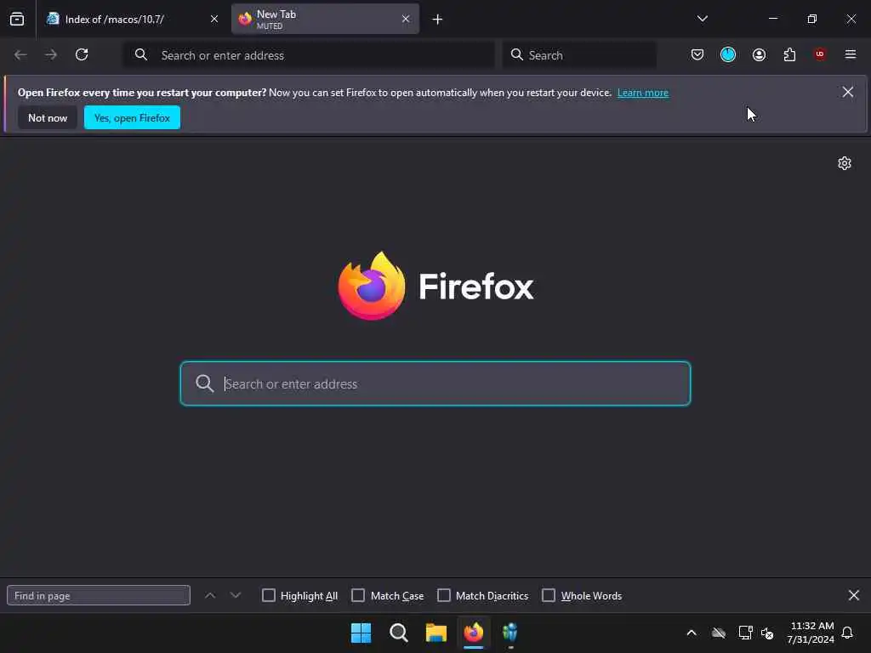Open the new tab personalize gear
This screenshot has height=653, width=871.
(845, 163)
